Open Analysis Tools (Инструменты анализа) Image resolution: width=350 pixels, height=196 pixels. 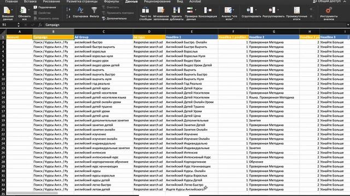pos(329,13)
